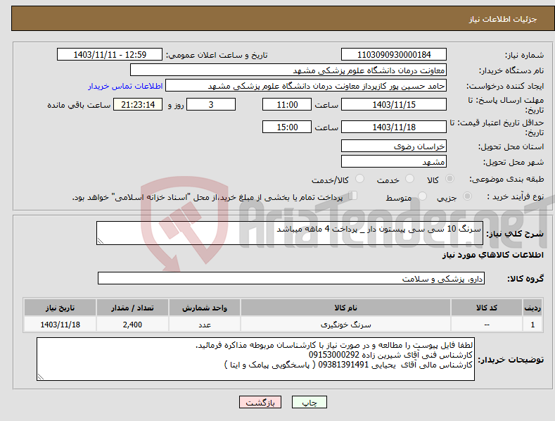Click the بازگشت back button
Screen dimensions: 555x421
[260, 402]
